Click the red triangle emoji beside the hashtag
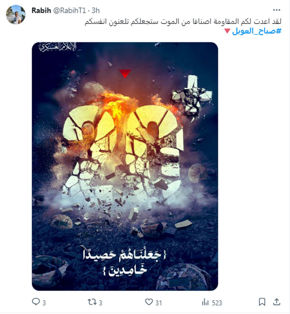The width and height of the screenshot is (290, 314). coord(227,31)
